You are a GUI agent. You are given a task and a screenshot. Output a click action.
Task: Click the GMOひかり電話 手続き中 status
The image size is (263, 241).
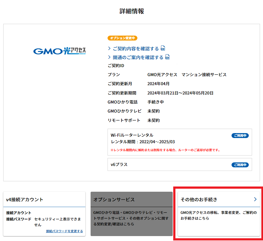coord(155,102)
